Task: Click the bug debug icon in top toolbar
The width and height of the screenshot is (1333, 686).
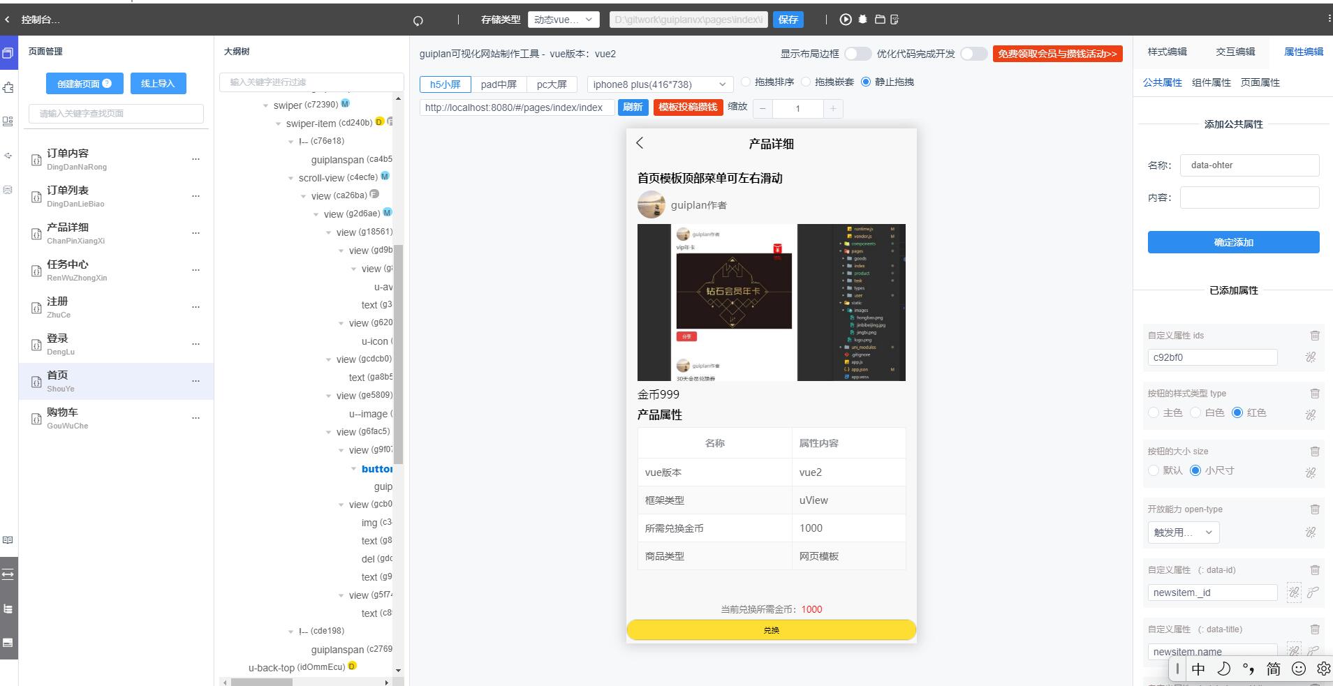Action: [x=863, y=20]
